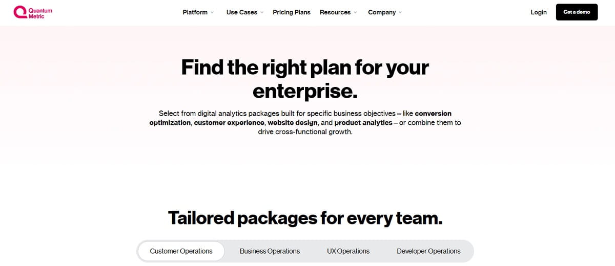Click the bold "conversion optimization" text
The height and width of the screenshot is (266, 615).
point(433,114)
